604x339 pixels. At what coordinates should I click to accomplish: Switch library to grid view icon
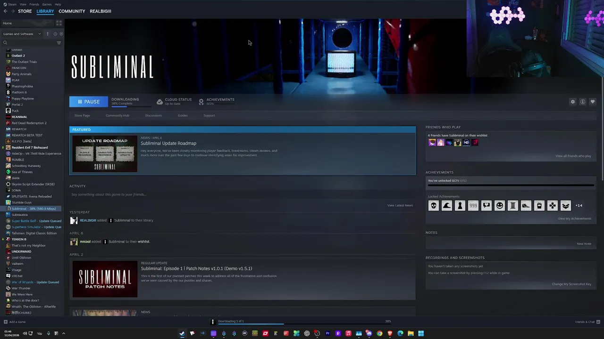tap(59, 23)
